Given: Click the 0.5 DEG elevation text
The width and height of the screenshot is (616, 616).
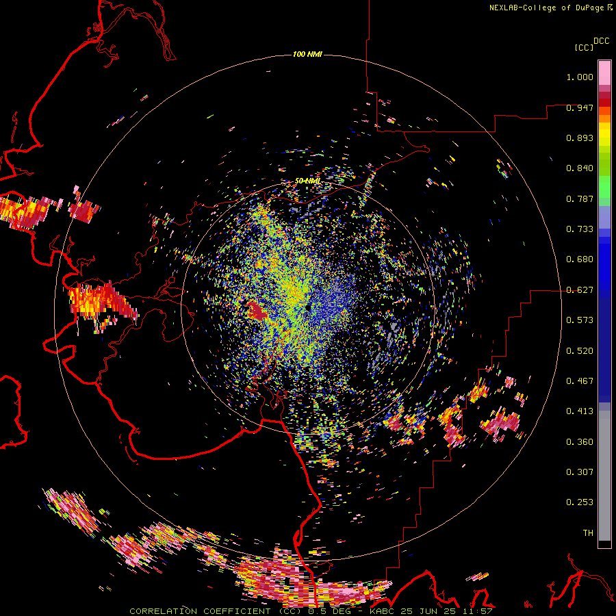Looking at the screenshot, I should coord(329,611).
